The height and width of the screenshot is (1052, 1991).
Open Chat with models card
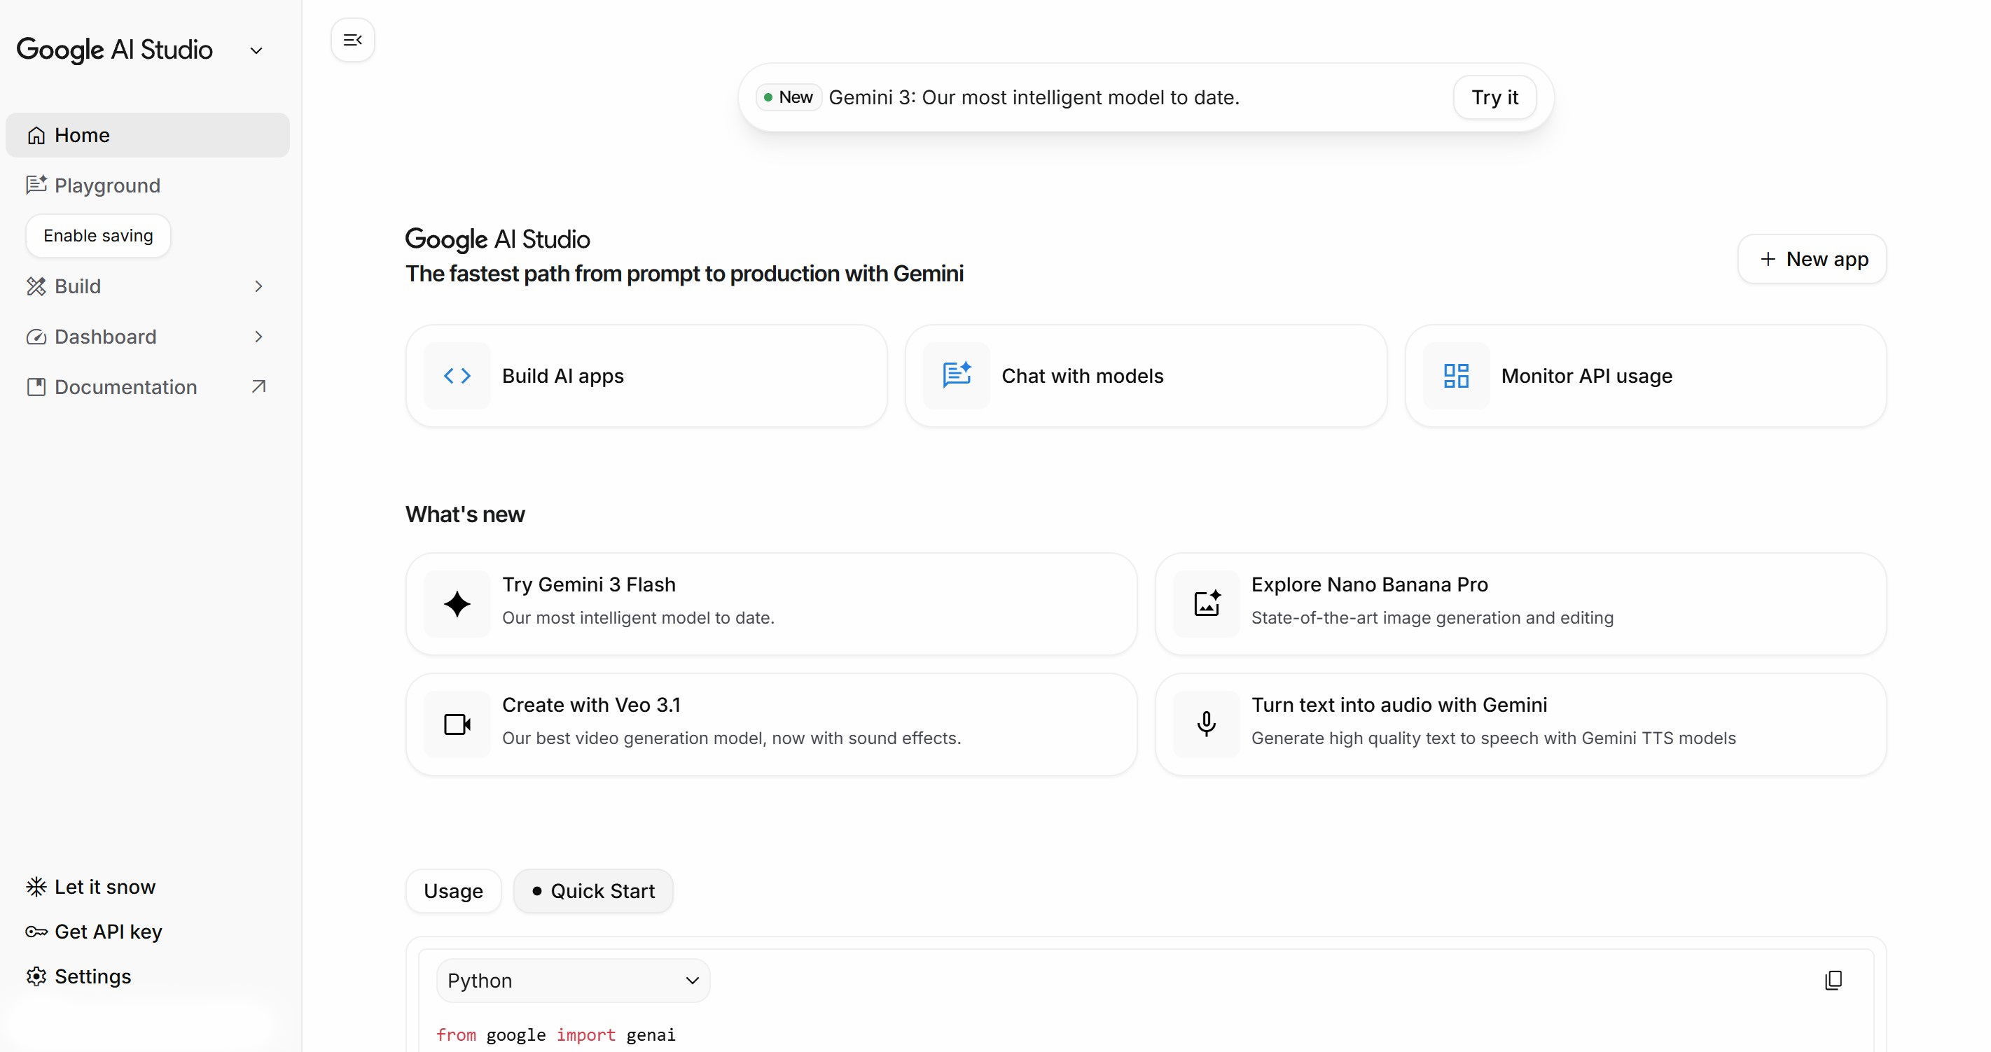pos(1145,376)
